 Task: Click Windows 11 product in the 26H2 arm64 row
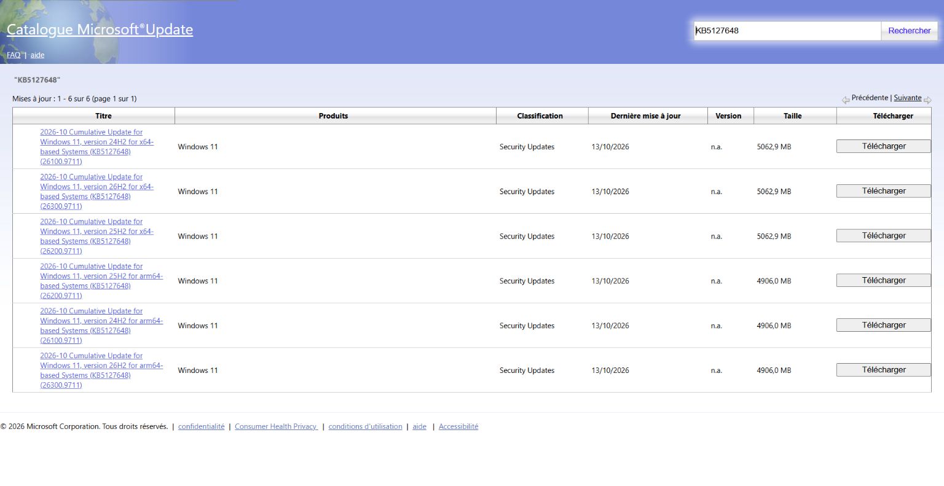coord(198,370)
